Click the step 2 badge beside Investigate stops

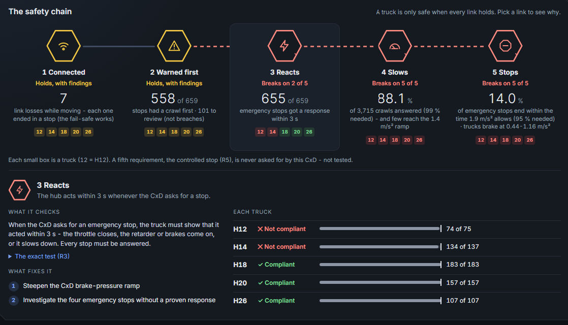pos(13,300)
